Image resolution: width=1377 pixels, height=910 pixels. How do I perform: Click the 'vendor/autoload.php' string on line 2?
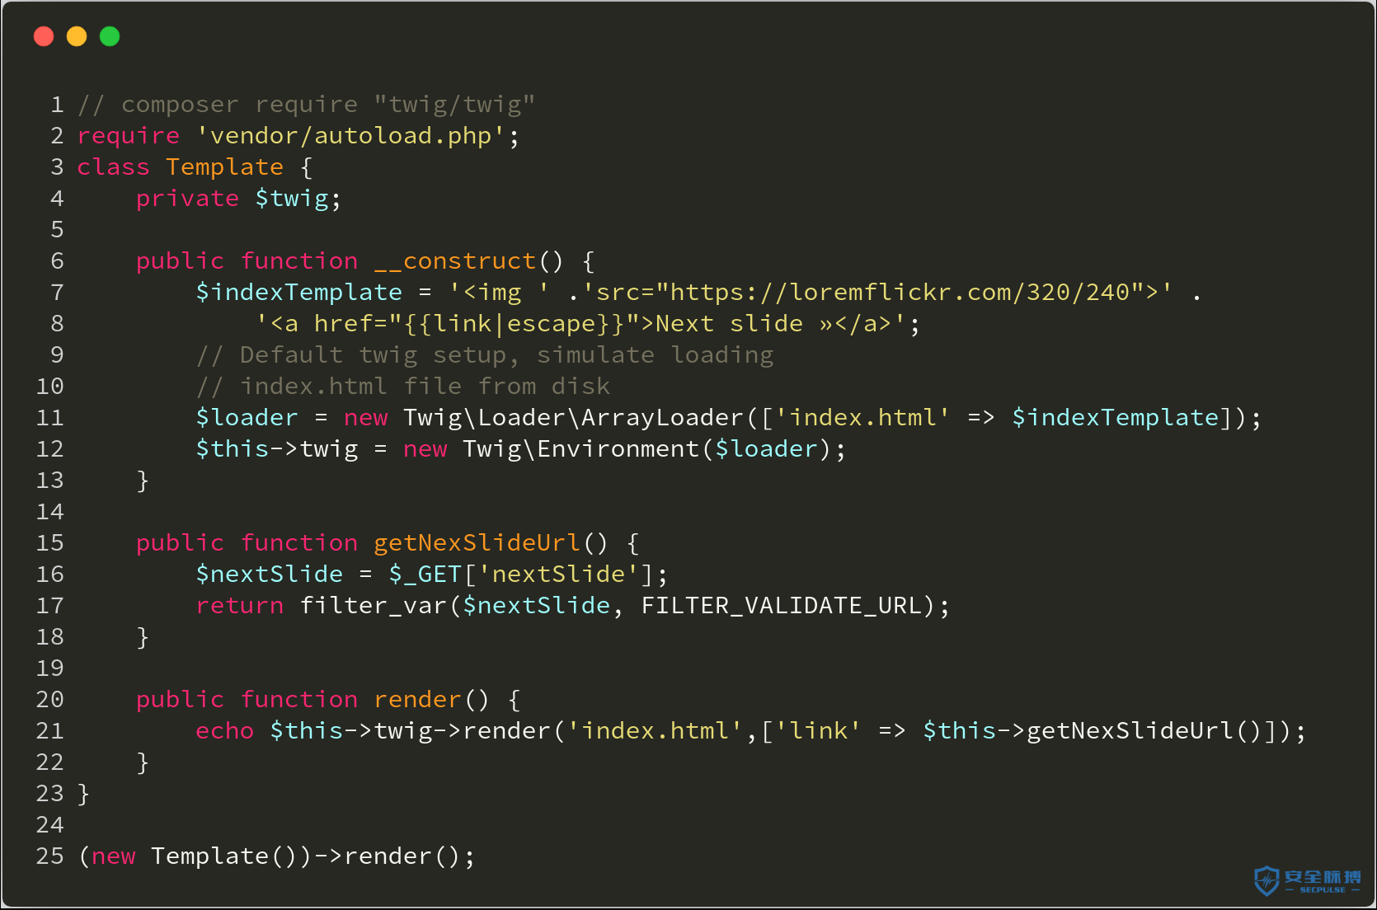click(350, 136)
